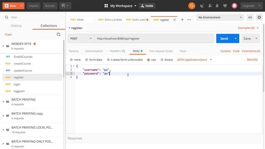Collapse the WEBDEV SP19 collection
The width and height of the screenshot is (265, 149).
[x=3, y=46]
